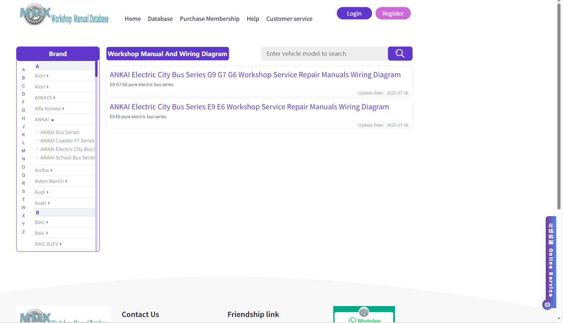This screenshot has width=563, height=323.
Task: Jump to letter T in alphabet index
Action: [x=24, y=200]
